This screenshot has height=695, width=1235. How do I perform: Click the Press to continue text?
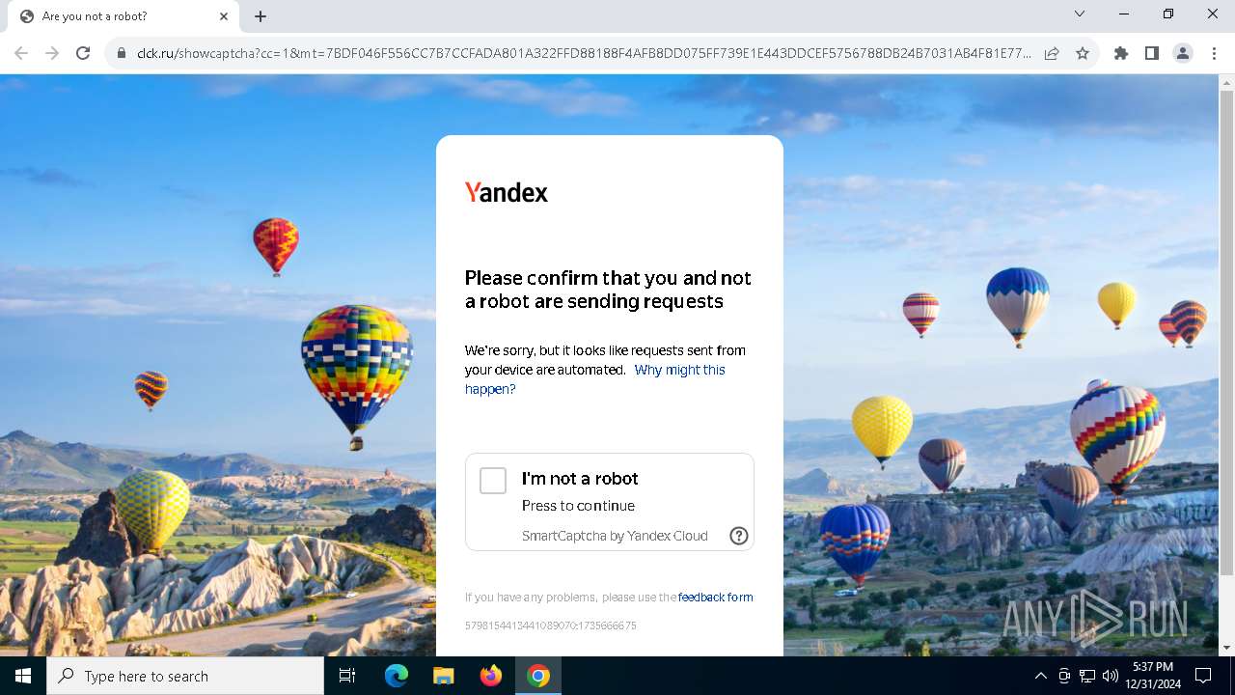tap(578, 506)
